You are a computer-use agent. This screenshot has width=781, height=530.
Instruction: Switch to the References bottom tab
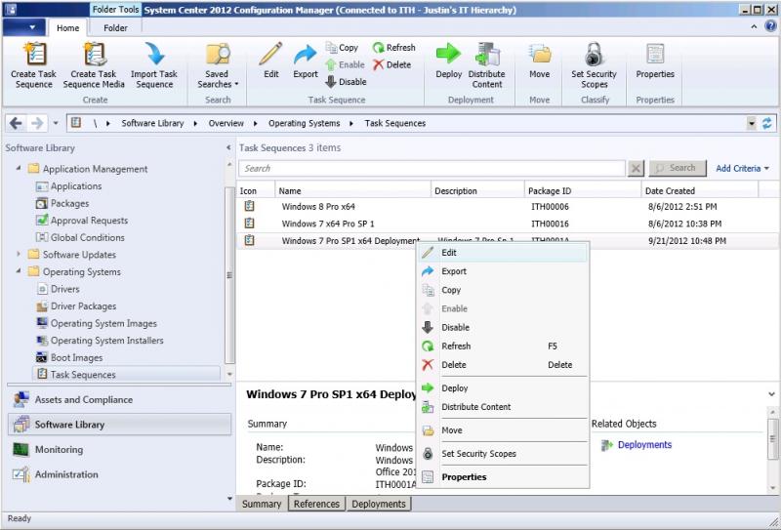[x=316, y=504]
